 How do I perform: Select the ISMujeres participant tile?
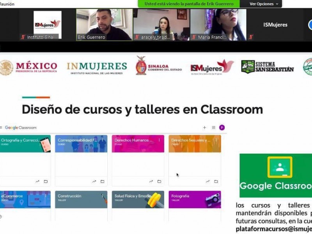coord(275,25)
